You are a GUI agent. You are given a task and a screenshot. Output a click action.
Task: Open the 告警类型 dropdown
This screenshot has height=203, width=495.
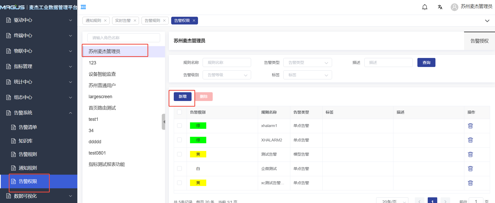pos(307,63)
